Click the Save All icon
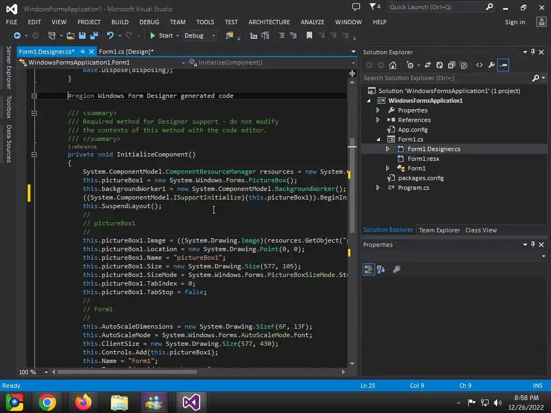Viewport: 551px width, 413px height. 94,35
